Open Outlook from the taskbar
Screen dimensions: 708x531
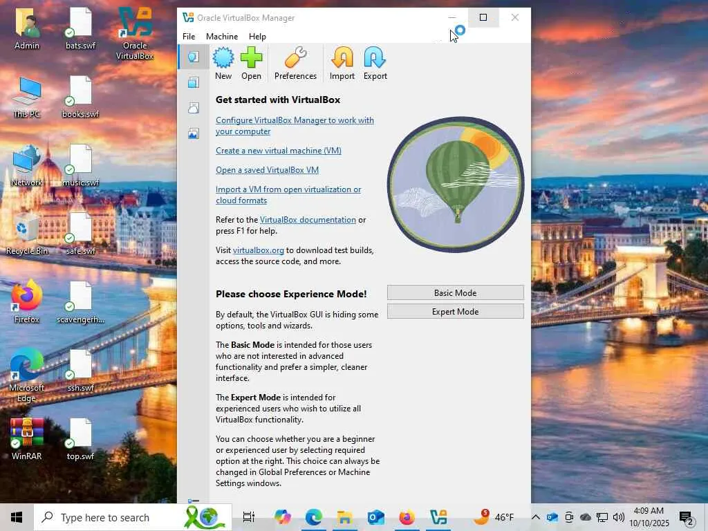(x=375, y=517)
